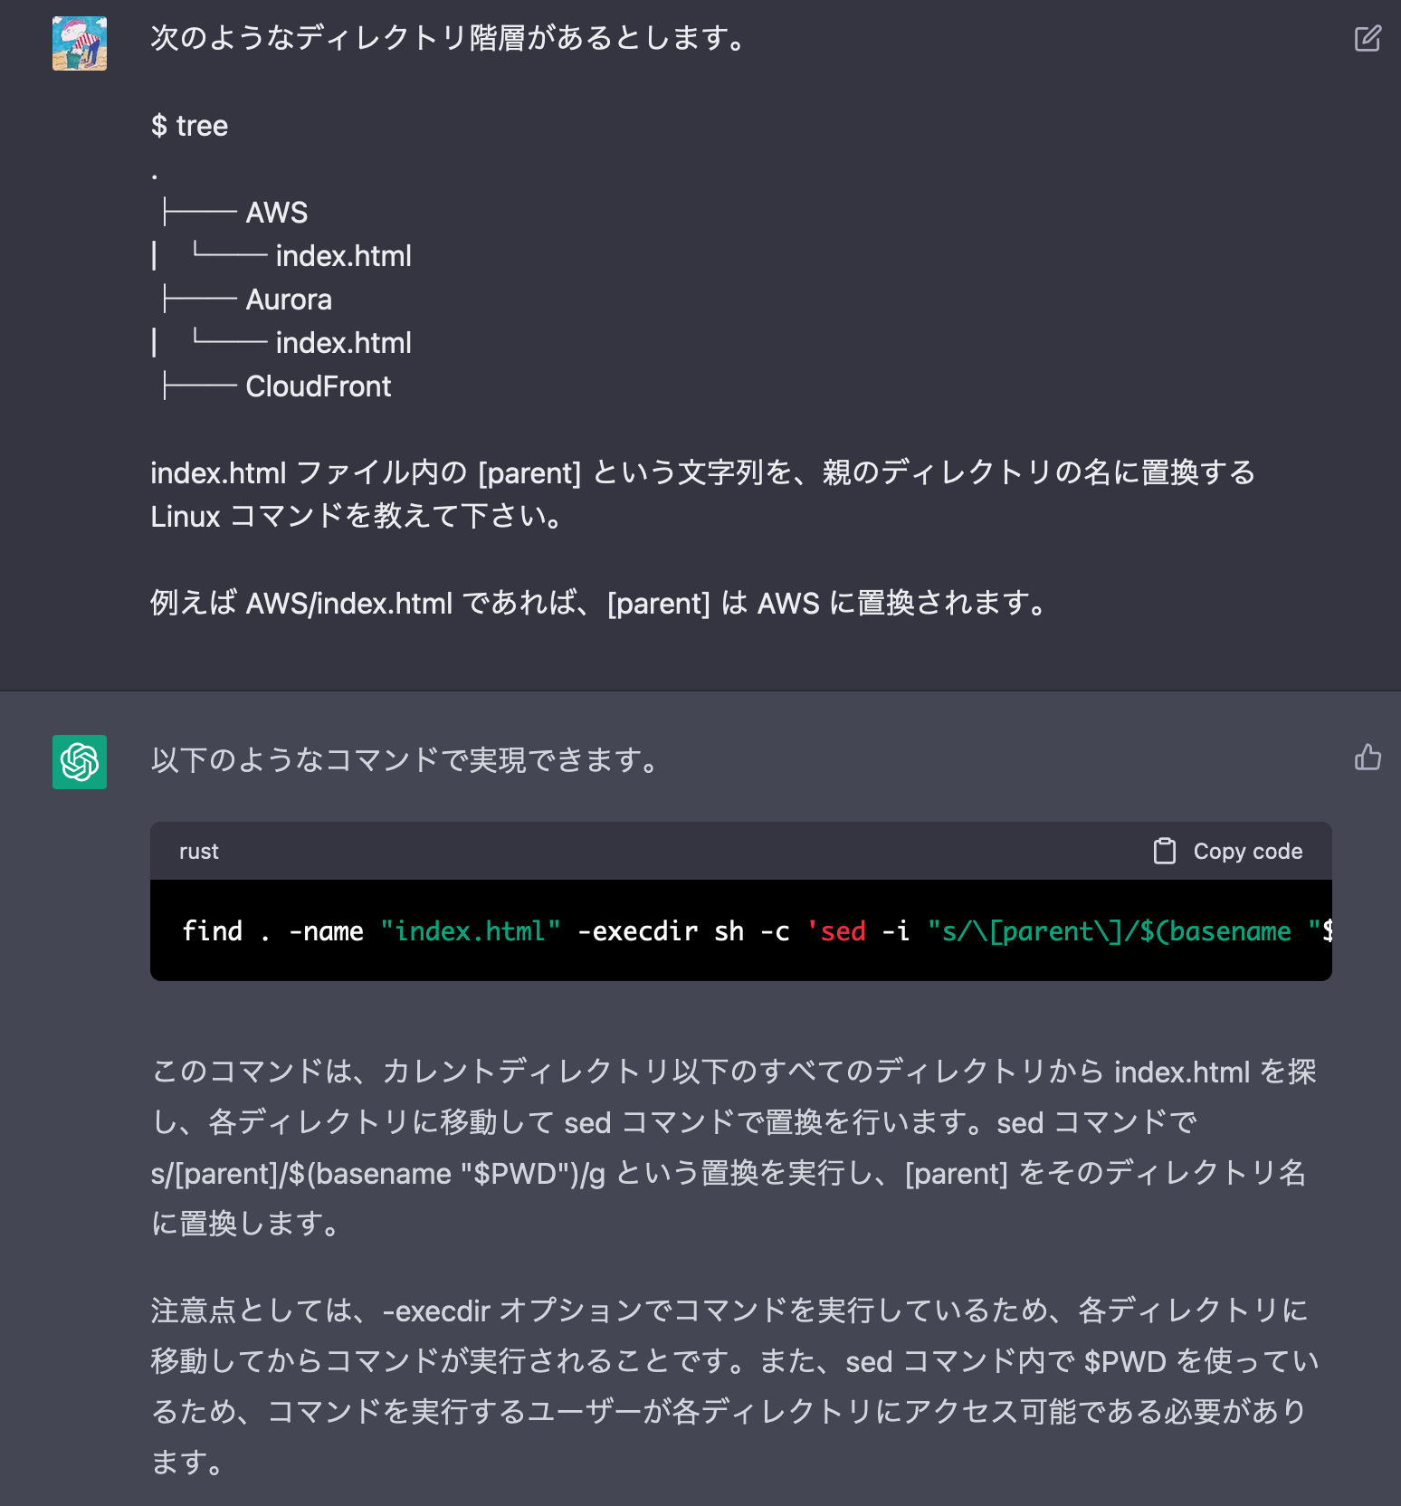Click the rust language label

(x=199, y=852)
